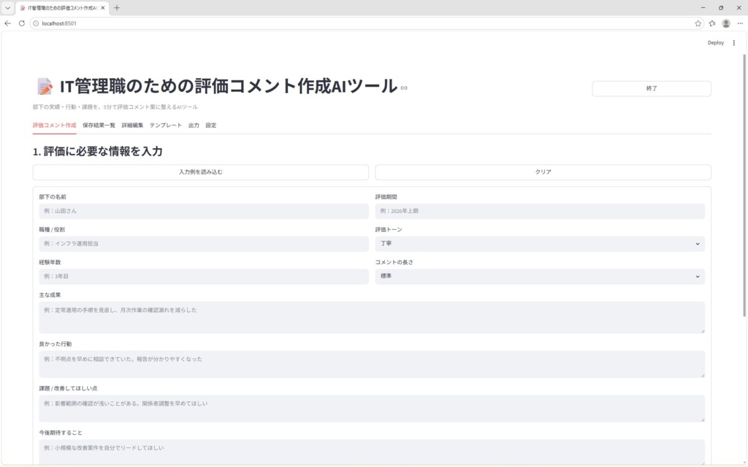Open the tab search chevron button
Image resolution: width=748 pixels, height=467 pixels.
click(7, 8)
